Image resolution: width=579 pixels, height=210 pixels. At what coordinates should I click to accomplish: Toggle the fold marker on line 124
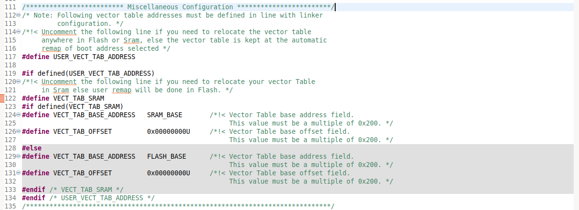pos(18,115)
